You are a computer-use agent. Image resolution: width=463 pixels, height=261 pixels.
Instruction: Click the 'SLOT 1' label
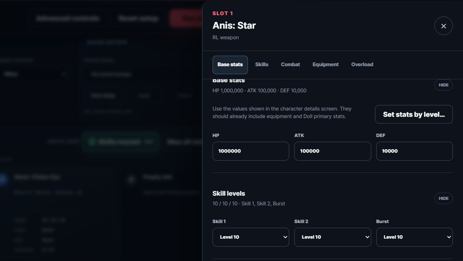tap(223, 13)
